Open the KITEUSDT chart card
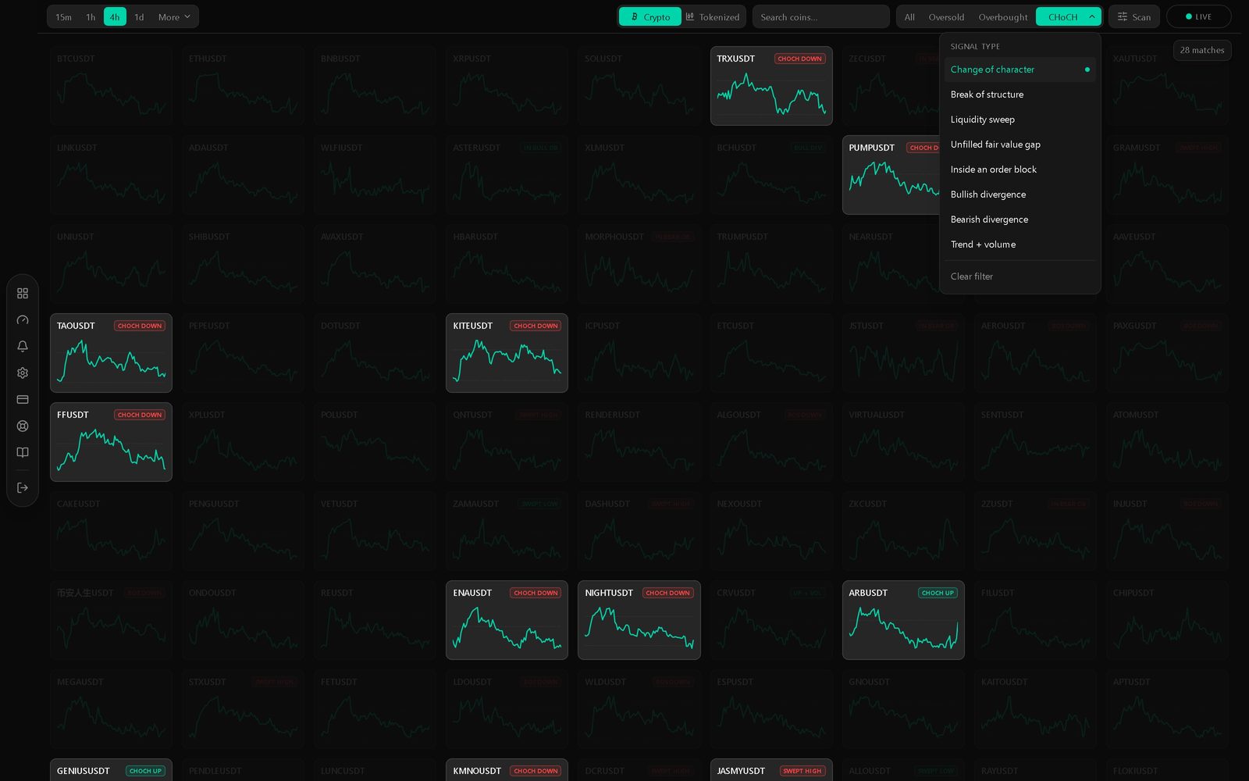 click(507, 353)
